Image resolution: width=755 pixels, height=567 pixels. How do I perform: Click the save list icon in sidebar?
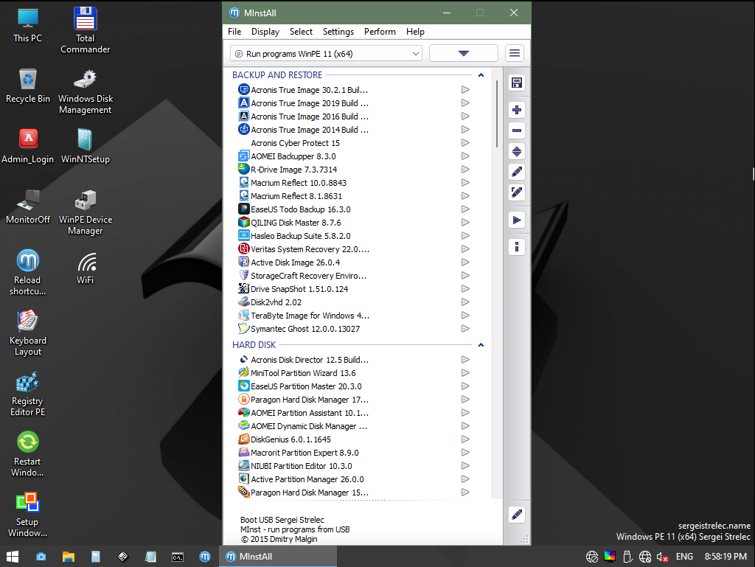(517, 83)
